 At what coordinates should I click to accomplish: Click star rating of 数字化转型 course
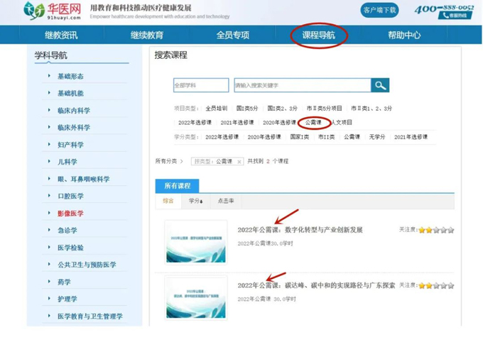[436, 230]
